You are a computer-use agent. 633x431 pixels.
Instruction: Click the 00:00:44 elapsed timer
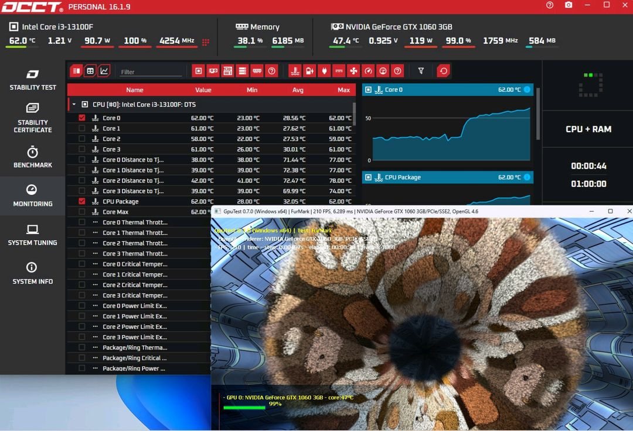[588, 166]
